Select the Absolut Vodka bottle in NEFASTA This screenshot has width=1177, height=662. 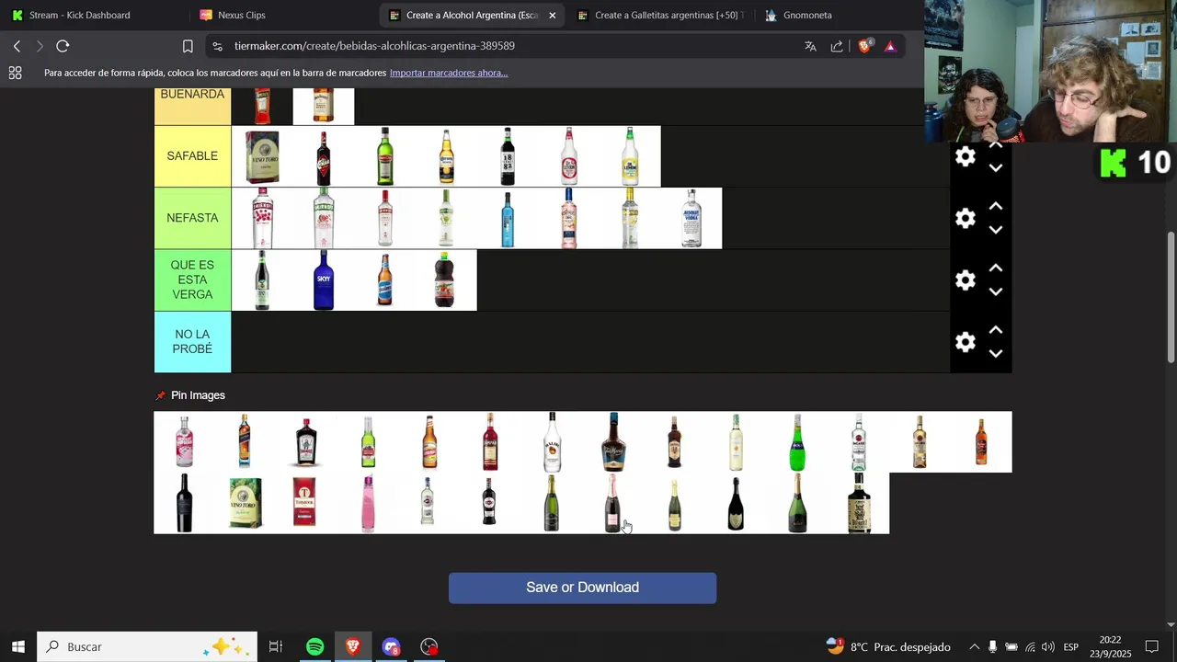[691, 218]
